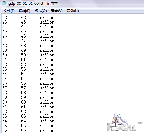This screenshot has width=144, height=133.
Task: Click second-column number 43
Action: tap(24, 22)
